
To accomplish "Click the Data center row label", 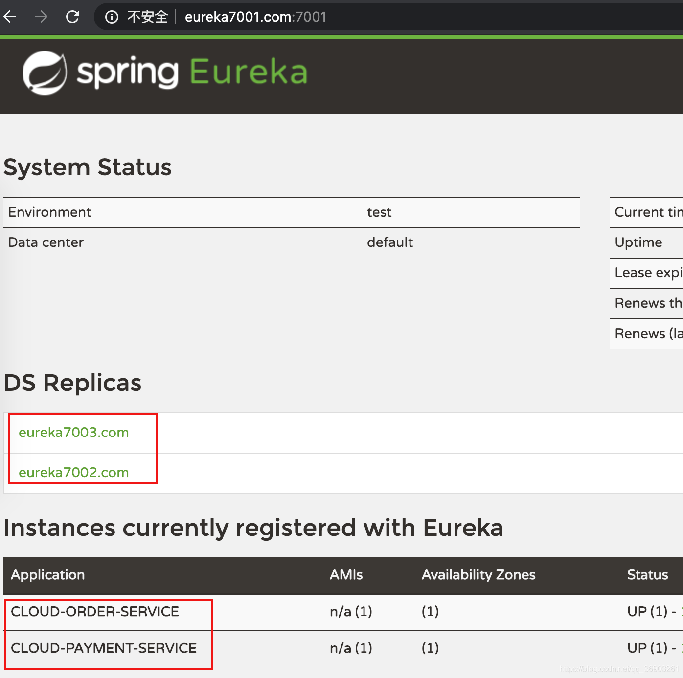I will 46,242.
